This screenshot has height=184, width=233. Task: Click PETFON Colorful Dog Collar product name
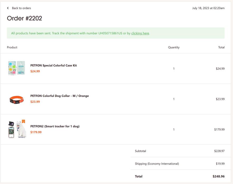(59, 96)
